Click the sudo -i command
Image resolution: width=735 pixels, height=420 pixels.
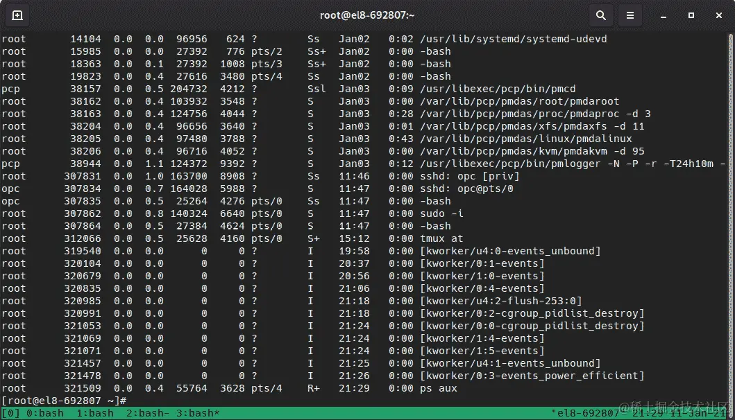441,213
